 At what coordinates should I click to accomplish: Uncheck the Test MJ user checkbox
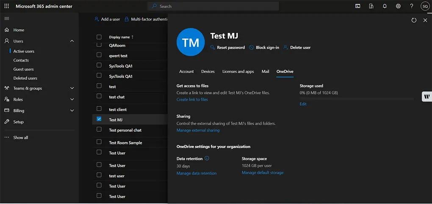(99, 119)
